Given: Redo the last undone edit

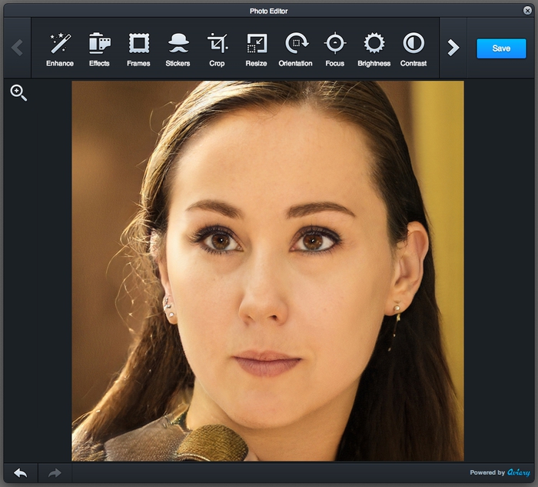Looking at the screenshot, I should tap(55, 473).
